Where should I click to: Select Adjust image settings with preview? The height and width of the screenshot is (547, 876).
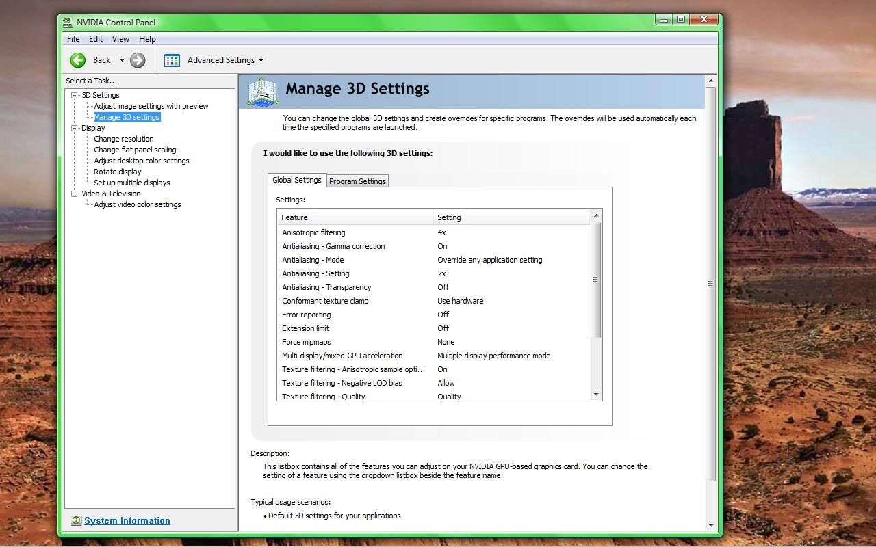[151, 106]
